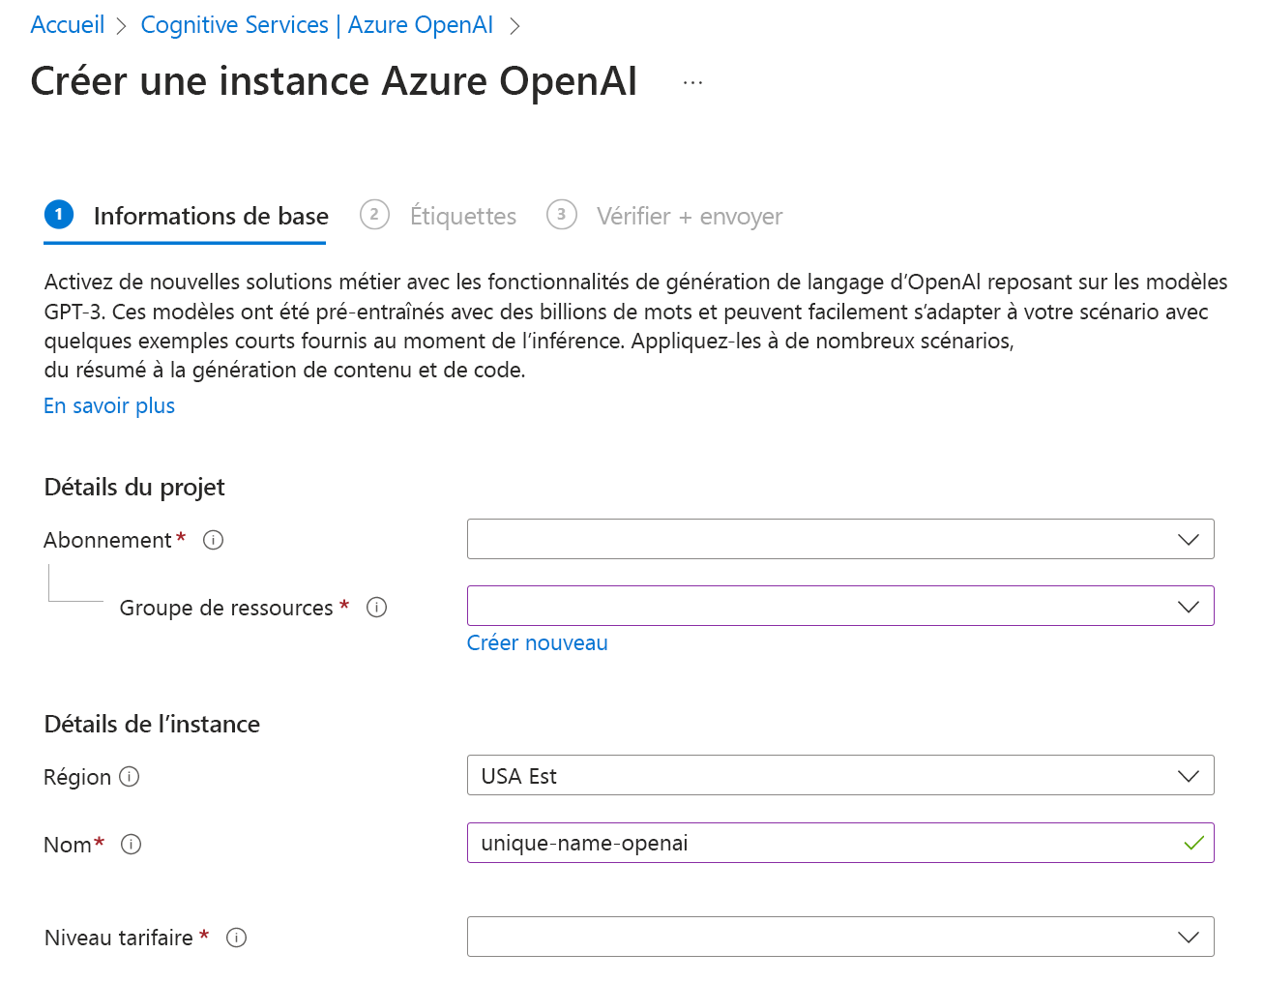Click the page title Créer une instance Azure OpenAI
The image size is (1264, 983).
(x=334, y=81)
